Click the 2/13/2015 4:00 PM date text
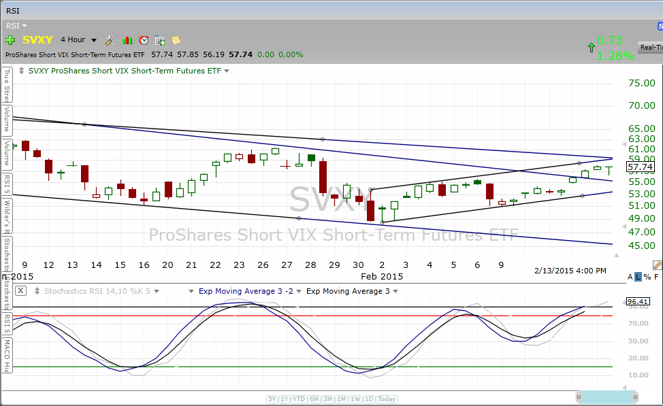663x406 pixels. (570, 271)
